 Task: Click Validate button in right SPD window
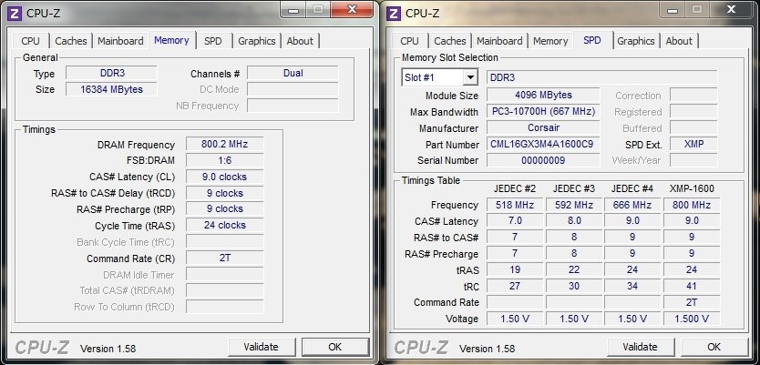(641, 347)
